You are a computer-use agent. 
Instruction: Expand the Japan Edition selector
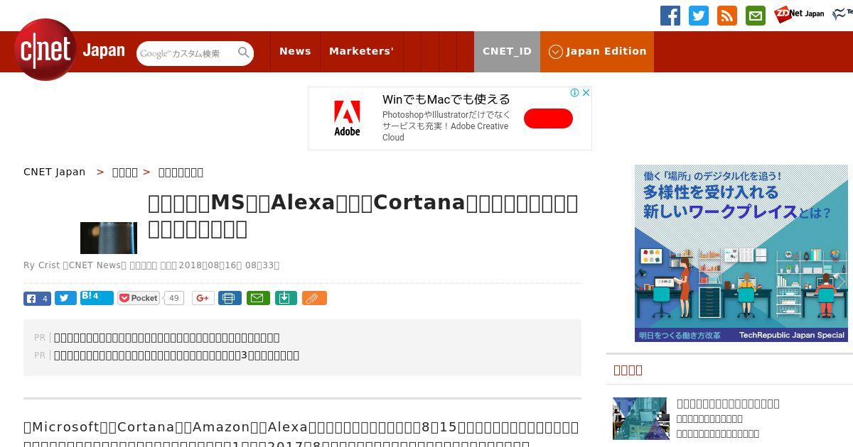pyautogui.click(x=597, y=51)
